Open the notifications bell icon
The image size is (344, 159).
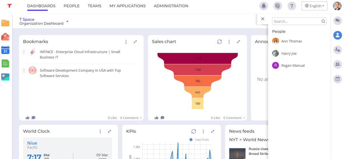[263, 6]
